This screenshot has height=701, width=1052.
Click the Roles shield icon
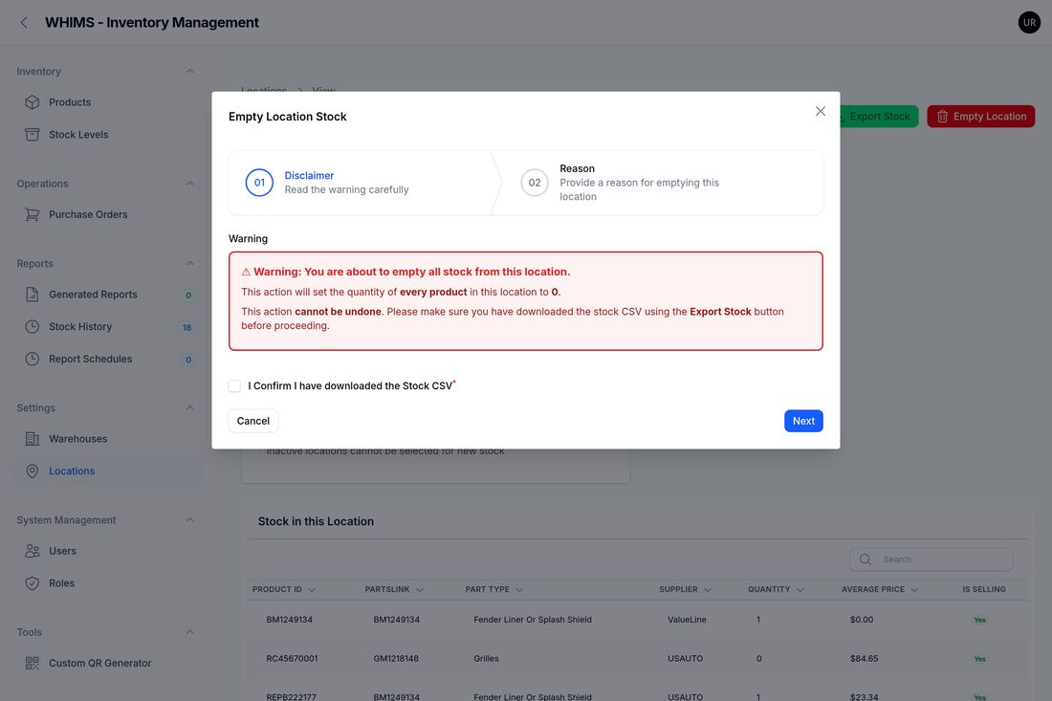[33, 582]
